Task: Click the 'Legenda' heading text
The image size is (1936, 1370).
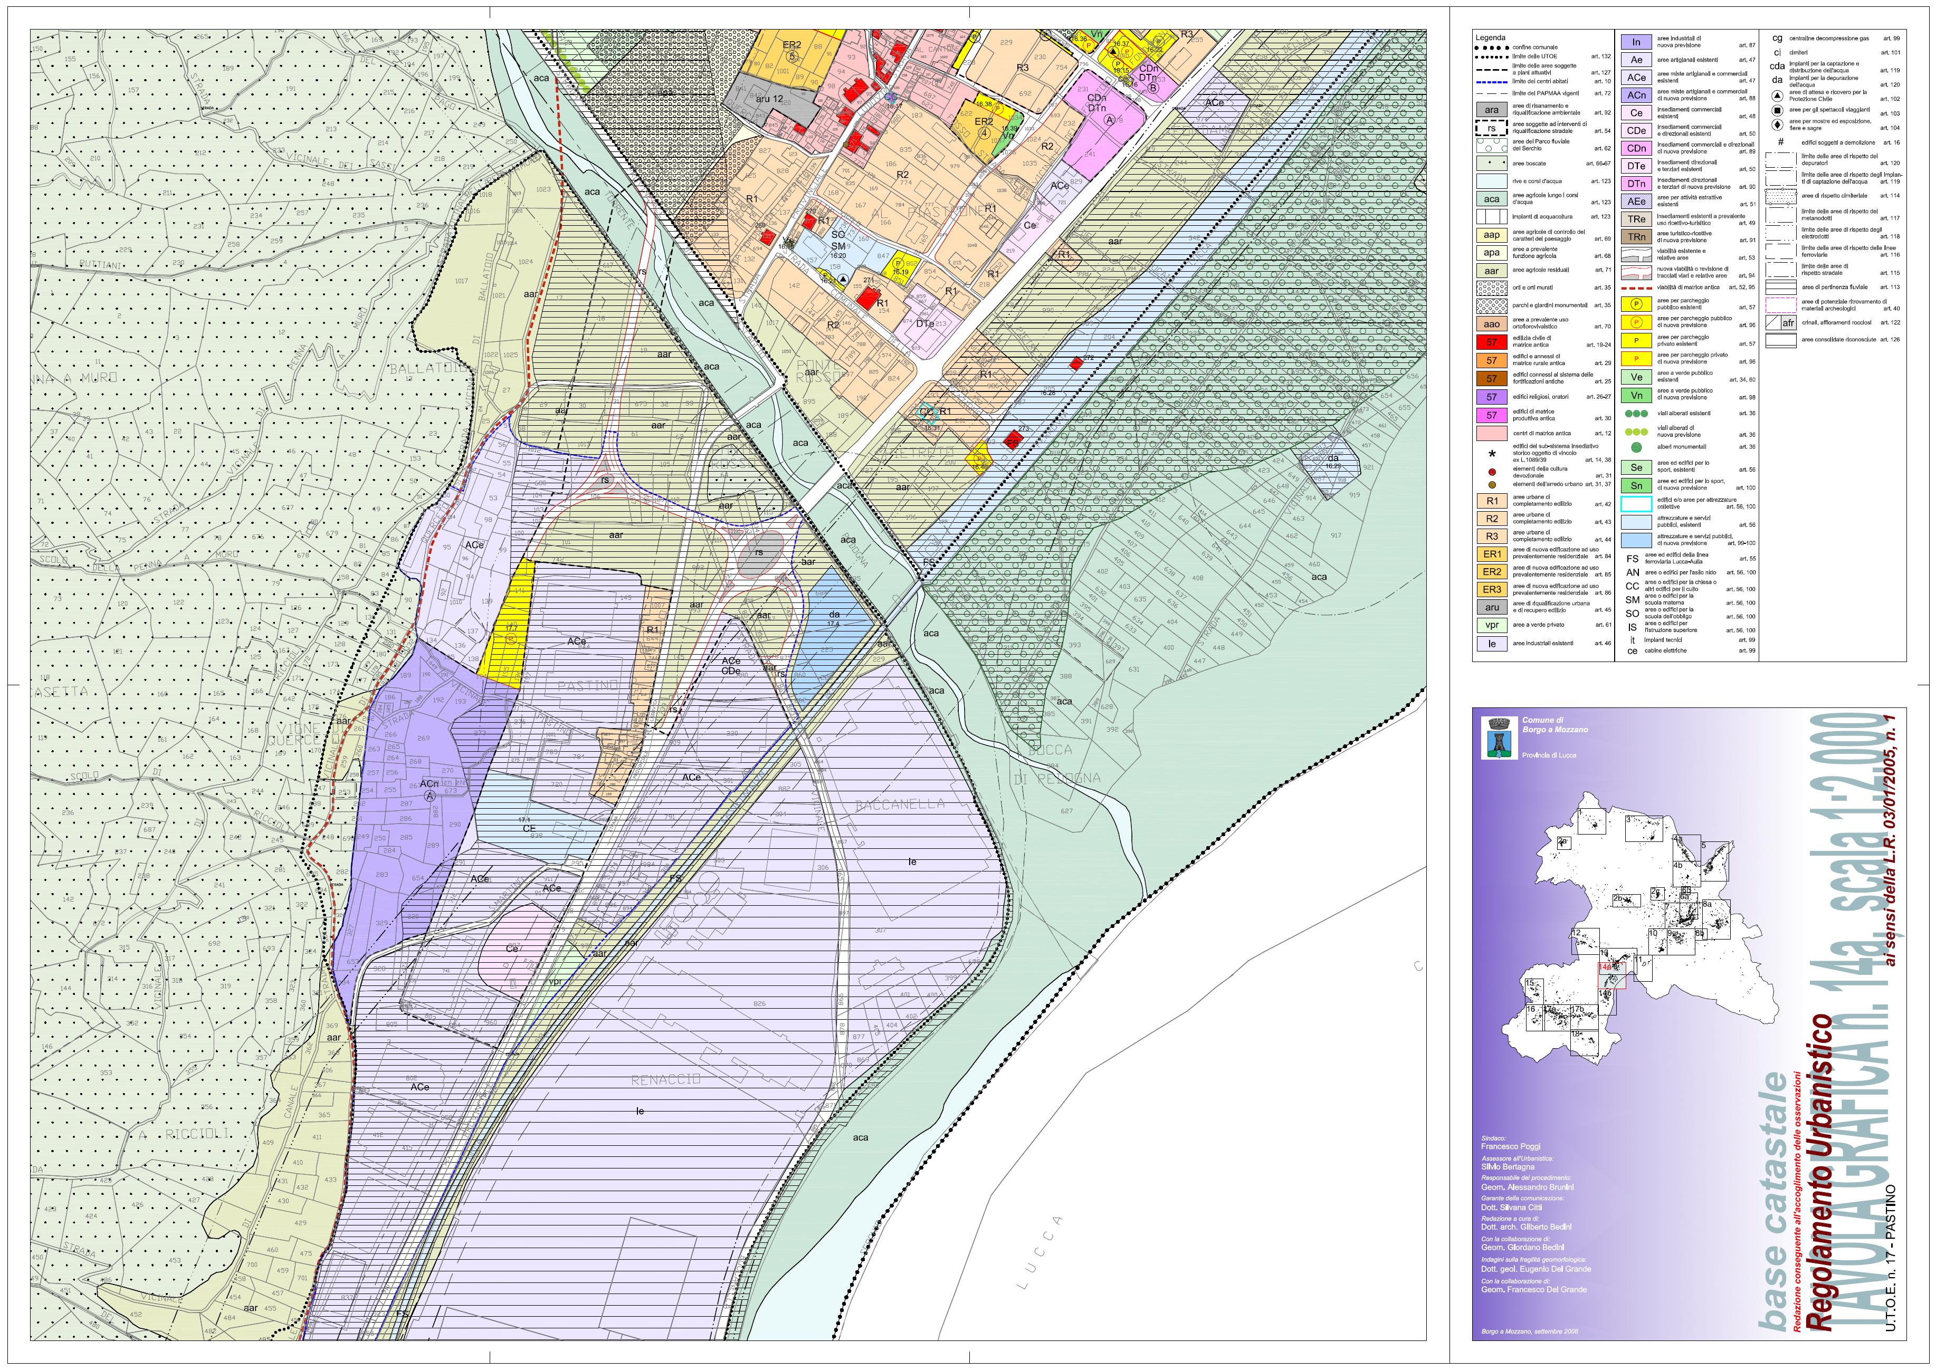Action: pyautogui.click(x=1491, y=38)
